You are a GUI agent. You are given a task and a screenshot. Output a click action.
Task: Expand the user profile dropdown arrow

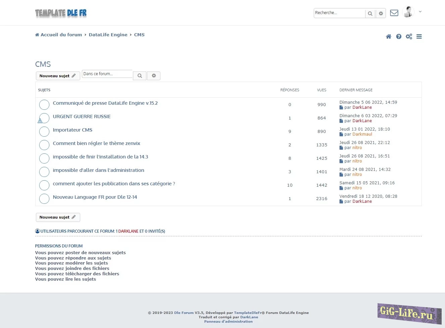click(x=420, y=12)
